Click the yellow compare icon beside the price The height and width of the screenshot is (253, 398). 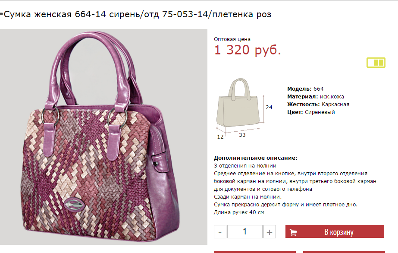click(x=376, y=63)
